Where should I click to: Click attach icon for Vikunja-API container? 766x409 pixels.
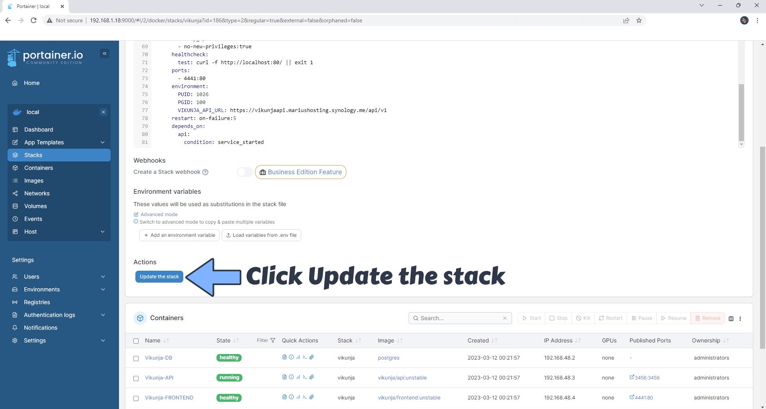pyautogui.click(x=312, y=377)
